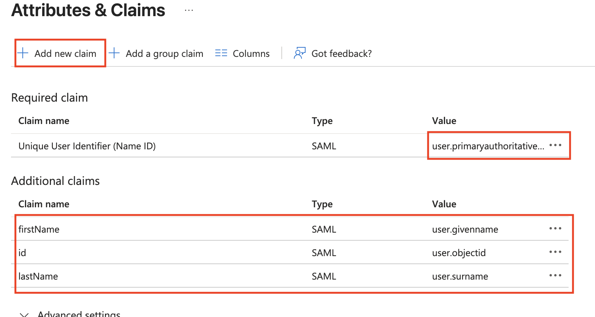Click the Got feedback? link text
The image size is (595, 317).
tap(342, 54)
